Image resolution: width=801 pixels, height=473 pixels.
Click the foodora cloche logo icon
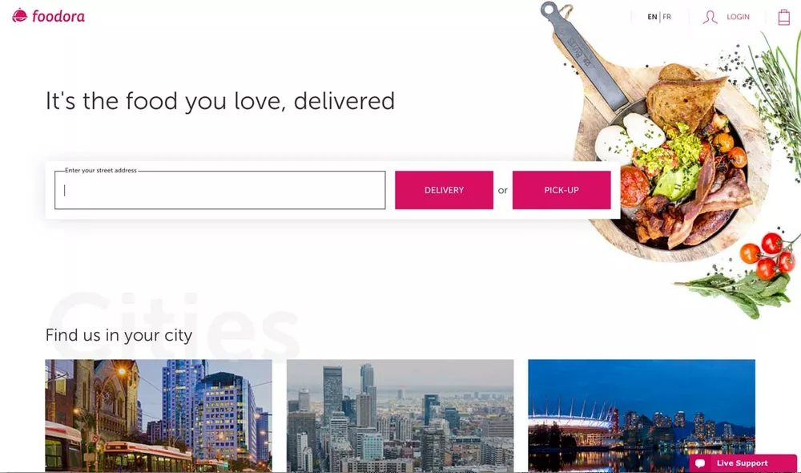point(19,16)
